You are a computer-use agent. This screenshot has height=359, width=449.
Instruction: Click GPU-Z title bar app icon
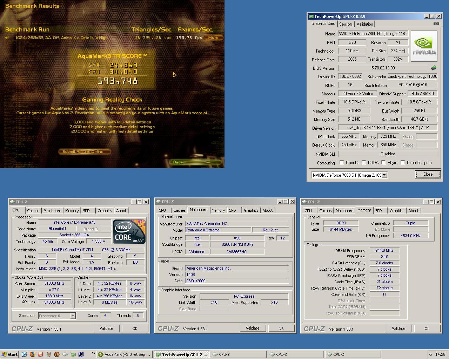(311, 16)
